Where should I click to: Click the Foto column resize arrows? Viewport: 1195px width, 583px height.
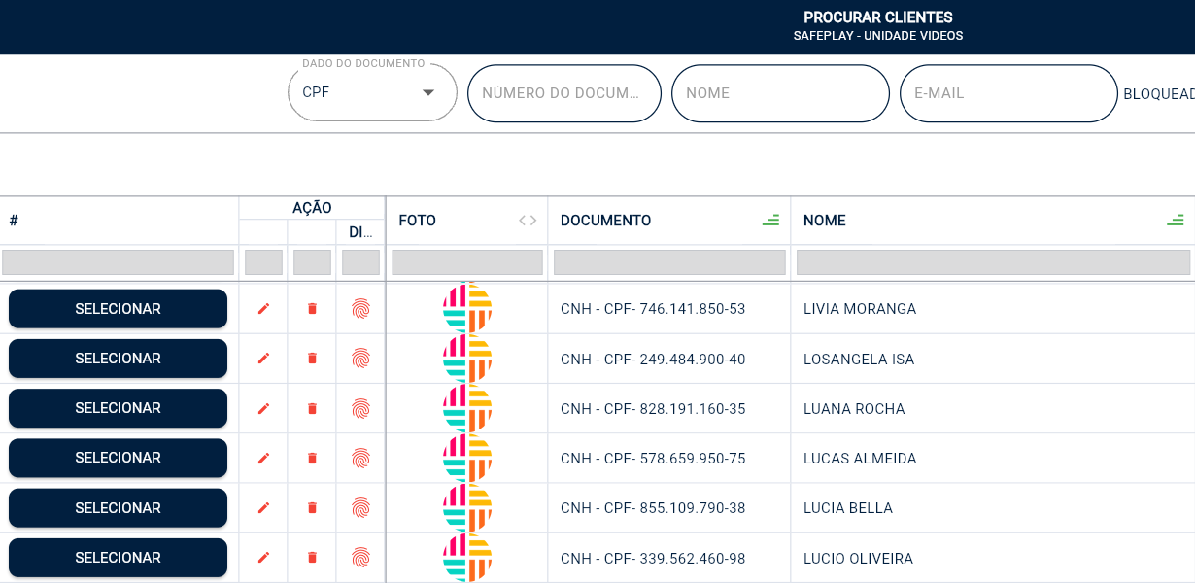coord(528,221)
